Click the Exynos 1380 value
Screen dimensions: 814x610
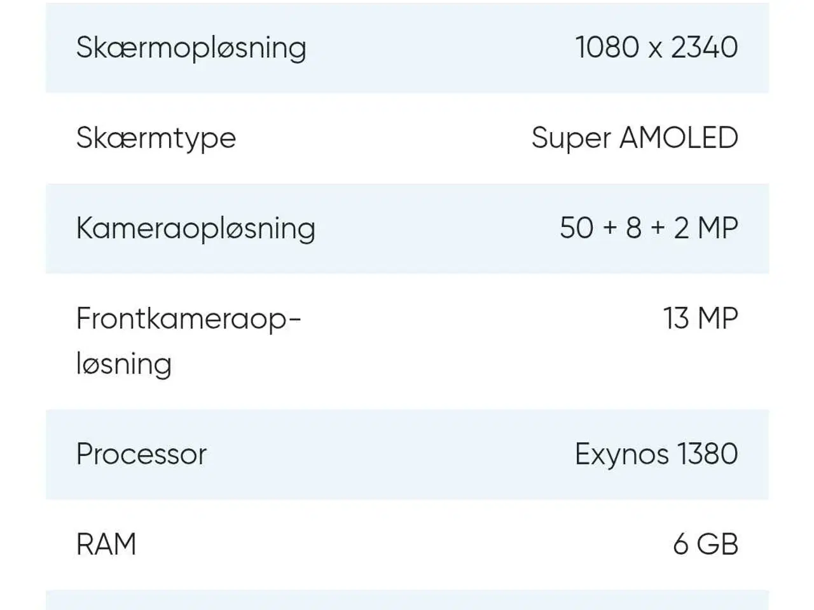(656, 454)
